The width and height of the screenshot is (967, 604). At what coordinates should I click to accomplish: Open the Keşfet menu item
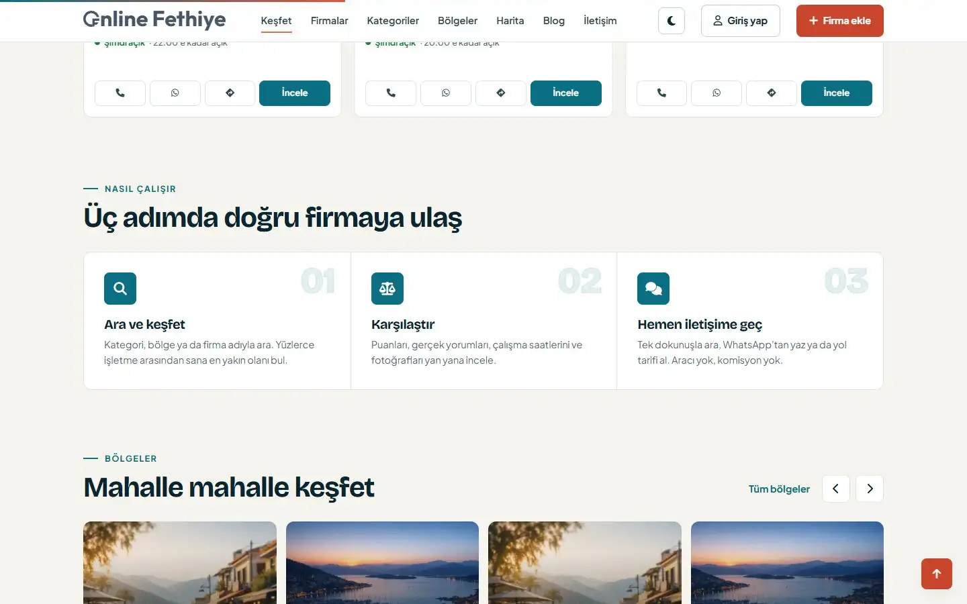[276, 21]
